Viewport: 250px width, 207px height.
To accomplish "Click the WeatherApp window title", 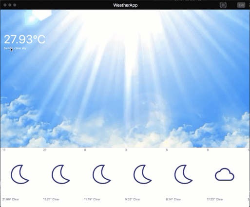I will click(125, 5).
